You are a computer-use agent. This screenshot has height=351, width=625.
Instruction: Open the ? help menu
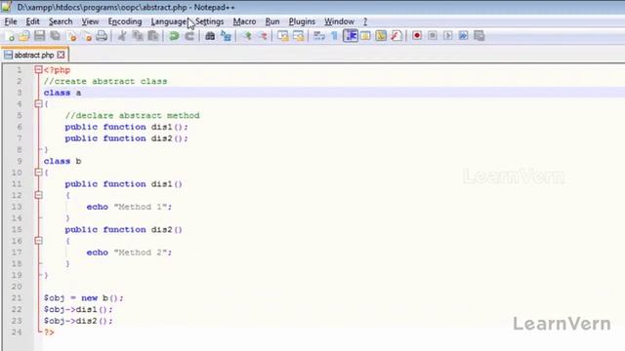(x=364, y=21)
